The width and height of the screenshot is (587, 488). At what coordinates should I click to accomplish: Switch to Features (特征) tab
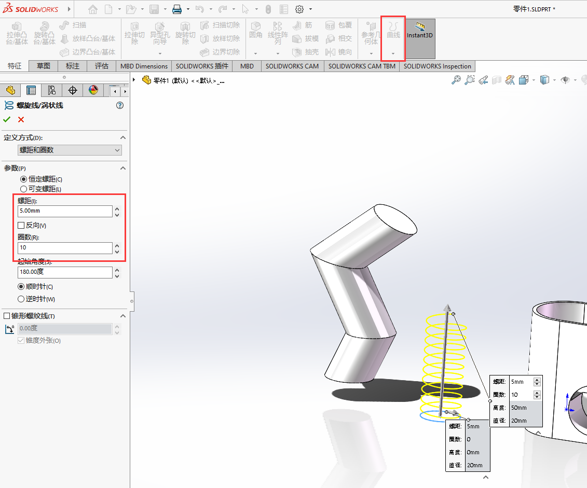tap(15, 66)
